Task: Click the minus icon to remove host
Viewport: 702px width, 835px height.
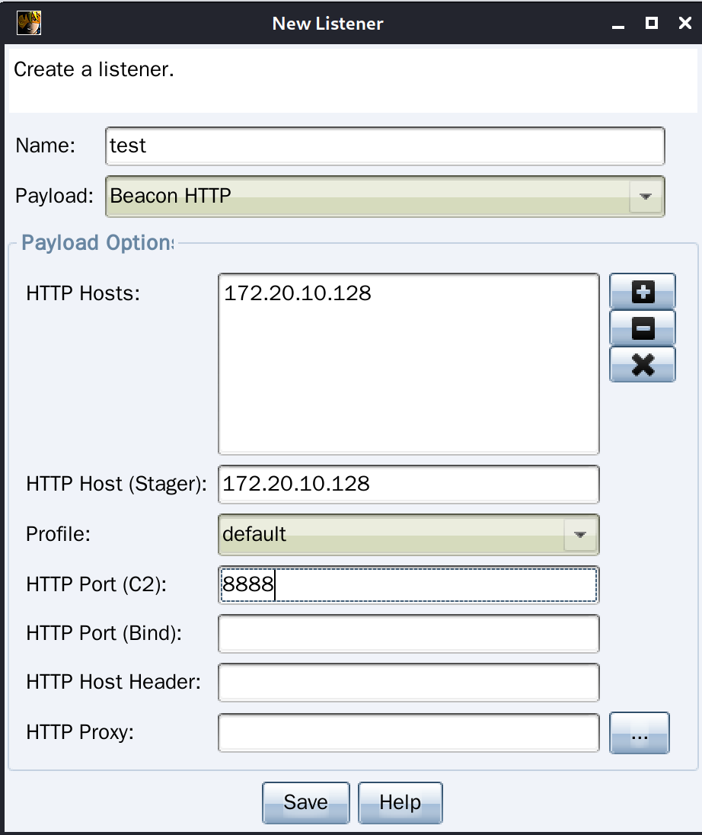Action: (x=642, y=328)
